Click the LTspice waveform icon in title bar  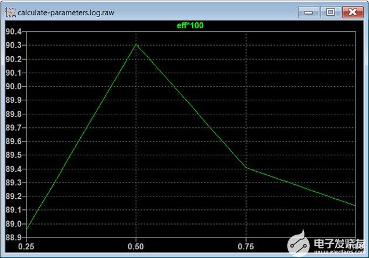pyautogui.click(x=10, y=12)
